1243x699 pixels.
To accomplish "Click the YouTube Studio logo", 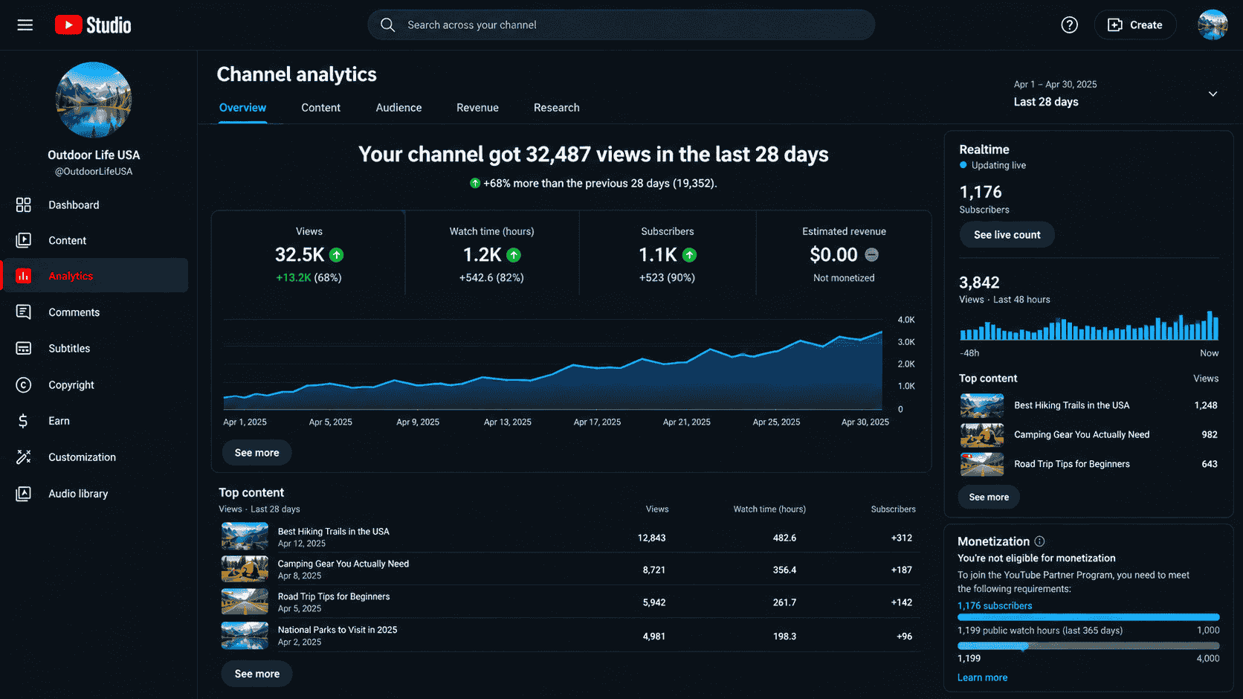I will click(93, 25).
